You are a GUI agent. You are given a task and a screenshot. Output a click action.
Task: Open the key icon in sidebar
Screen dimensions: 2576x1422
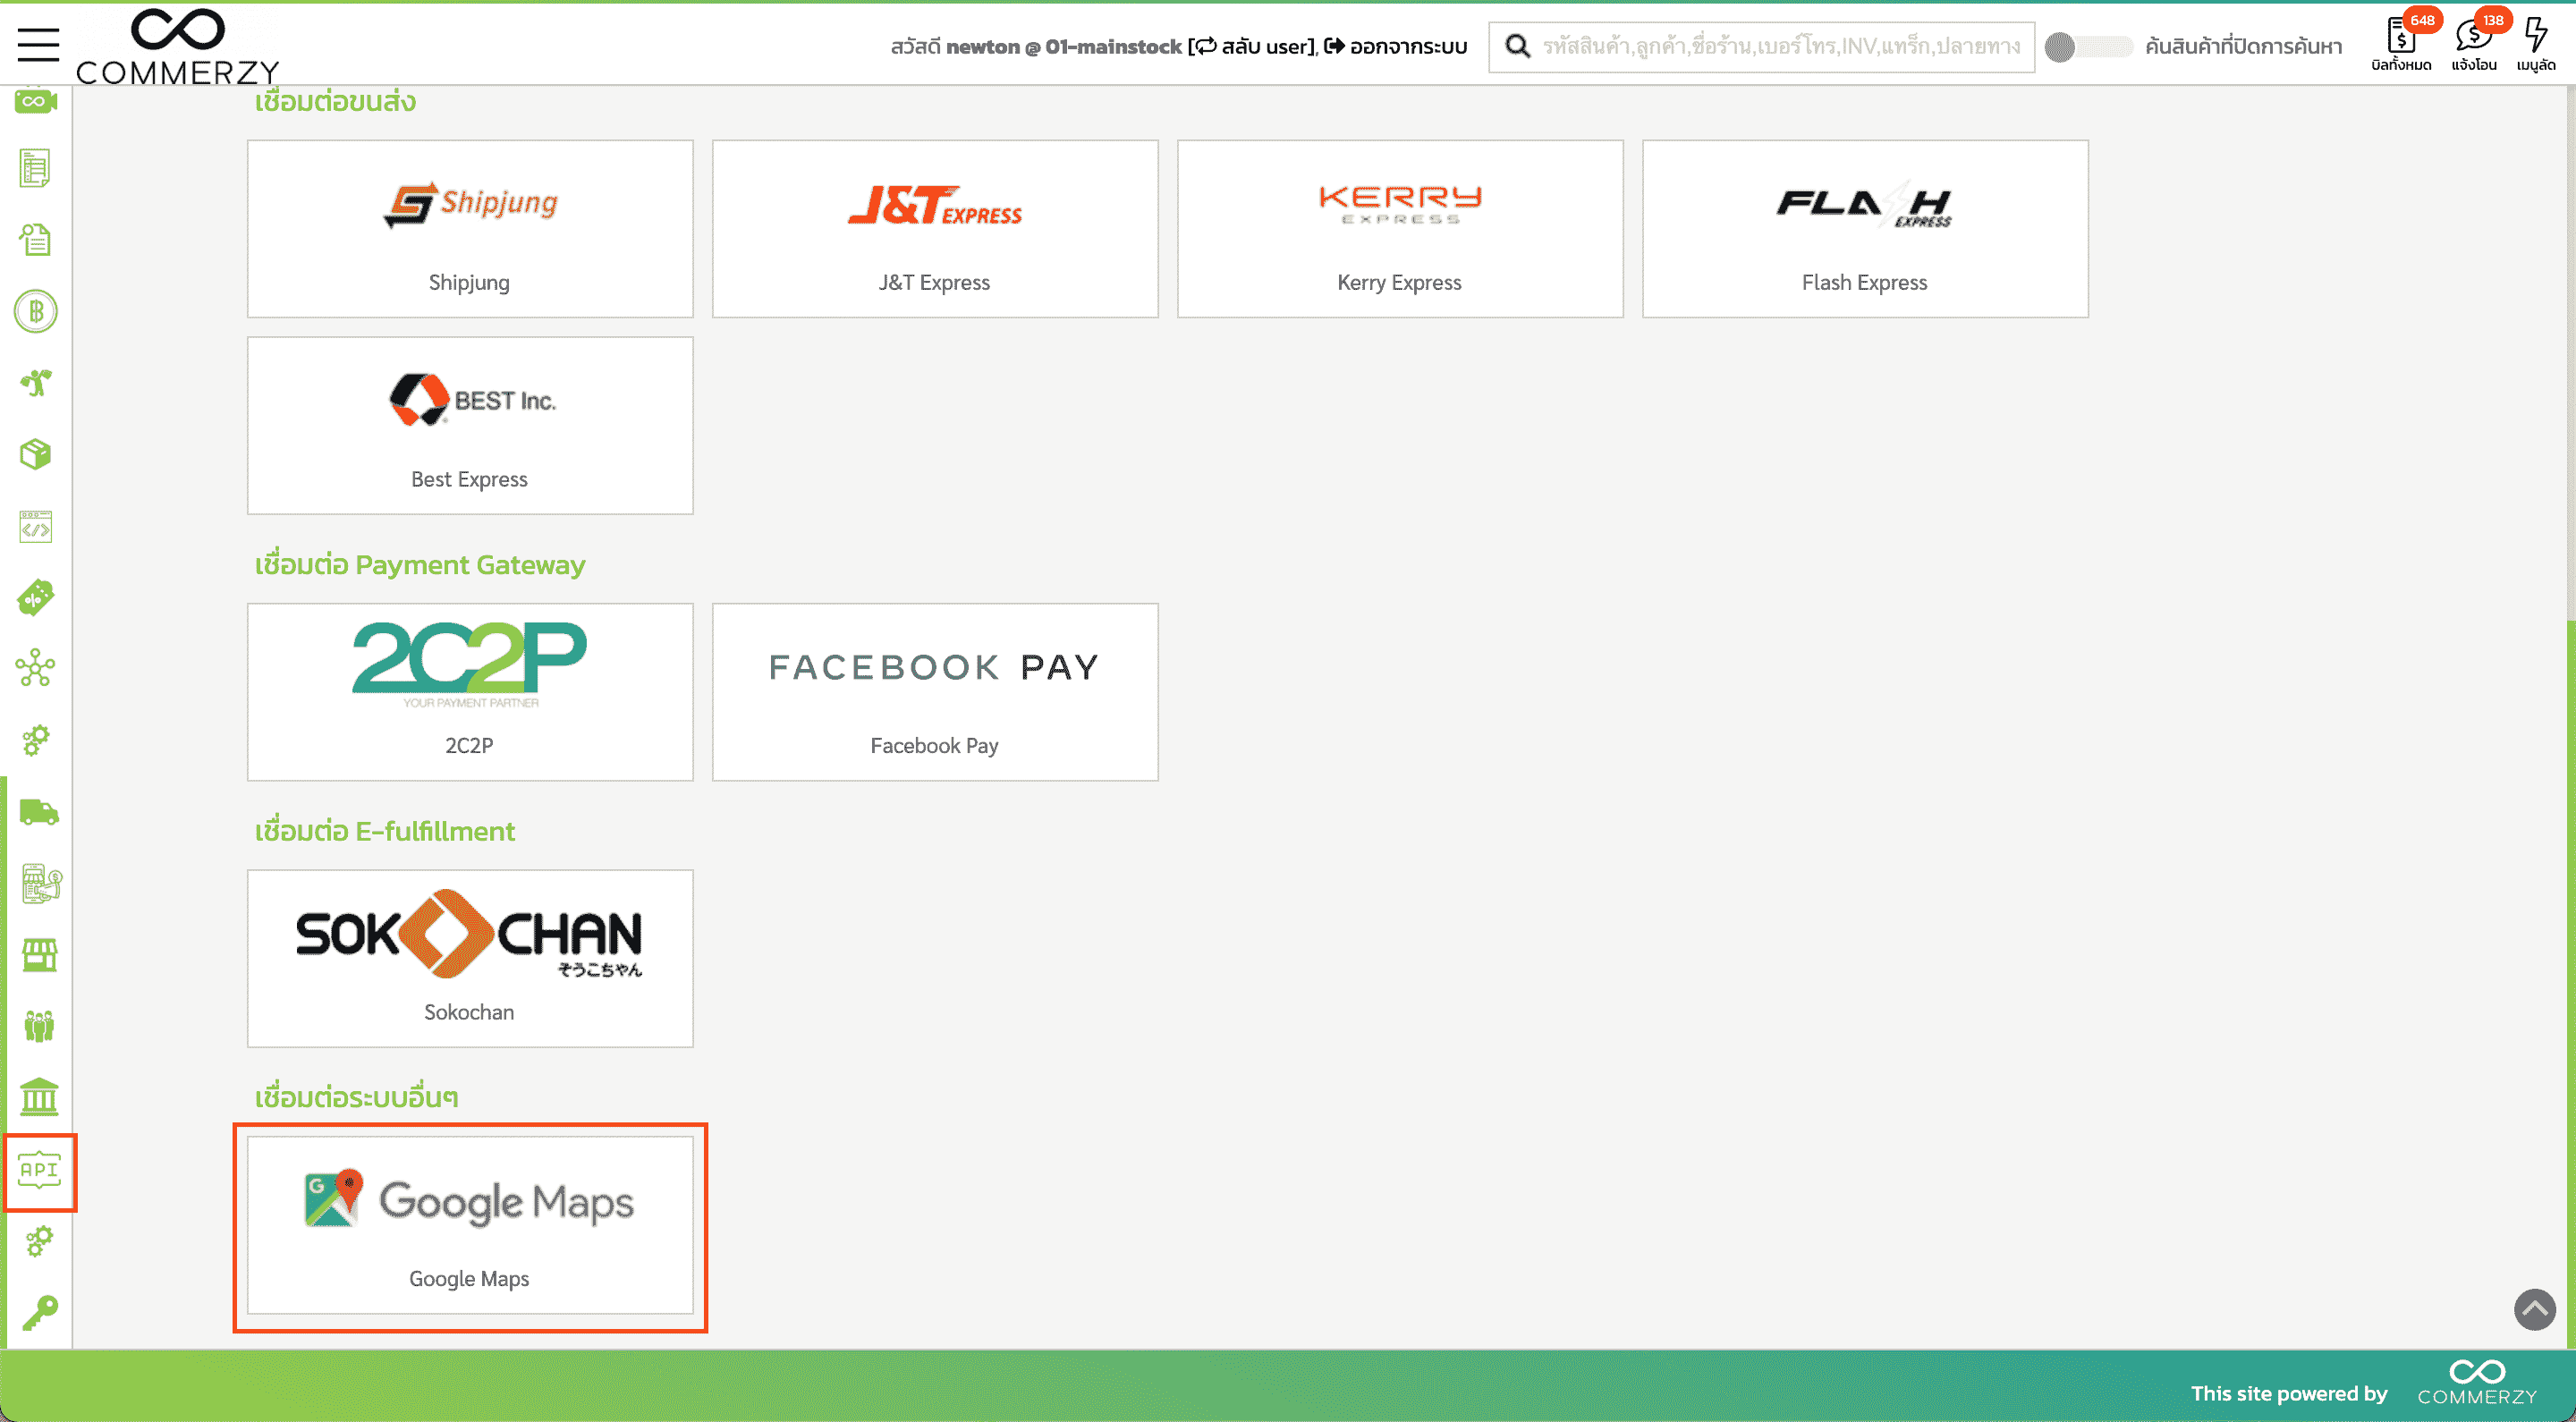click(x=40, y=1312)
